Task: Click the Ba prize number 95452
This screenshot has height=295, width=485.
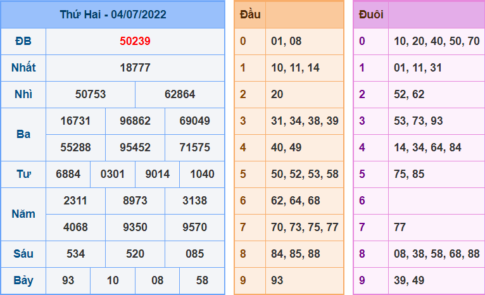Action: click(135, 147)
